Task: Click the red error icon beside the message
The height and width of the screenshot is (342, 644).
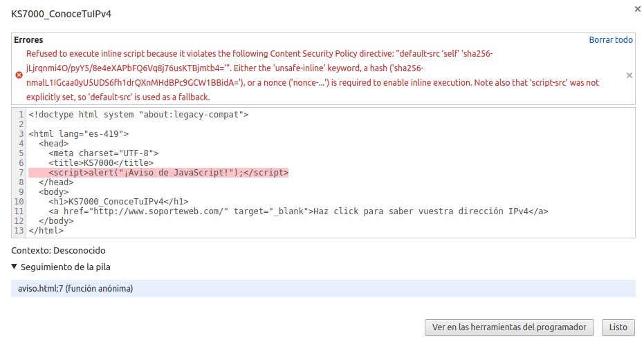Action: [19, 75]
